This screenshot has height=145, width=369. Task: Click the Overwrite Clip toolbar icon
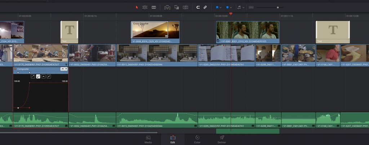pyautogui.click(x=177, y=7)
